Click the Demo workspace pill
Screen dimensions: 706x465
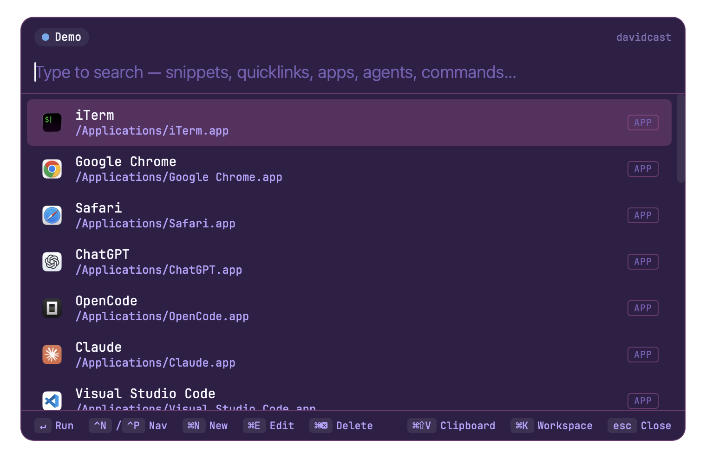pyautogui.click(x=62, y=37)
